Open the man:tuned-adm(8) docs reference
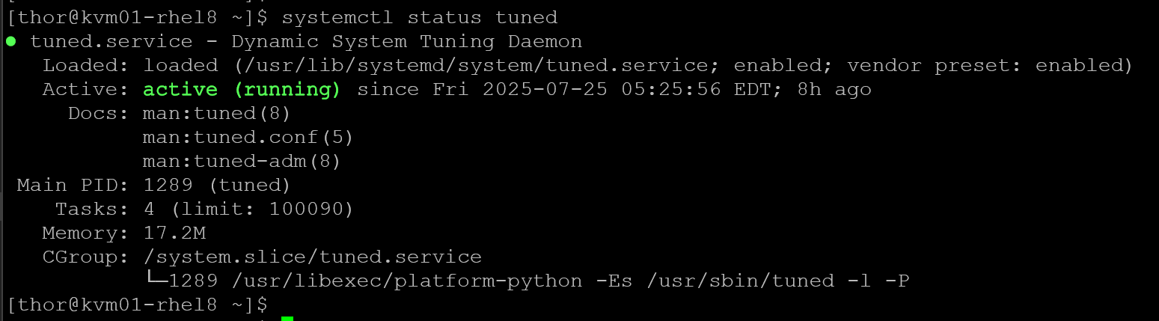 [242, 162]
